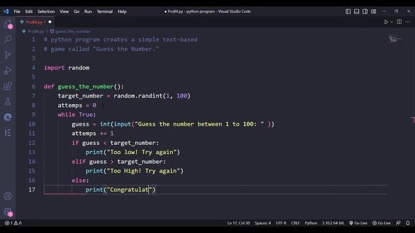Viewport: 415px width, 233px height.
Task: Click the error marker in overview ruler
Action: (413, 120)
